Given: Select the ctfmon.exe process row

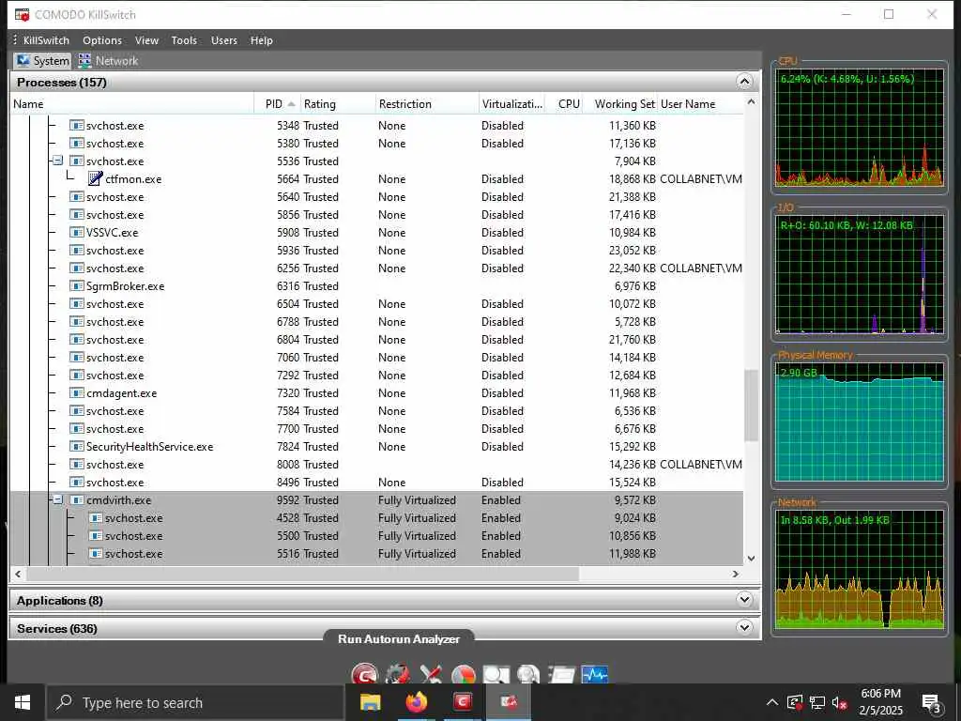Looking at the screenshot, I should (377, 179).
